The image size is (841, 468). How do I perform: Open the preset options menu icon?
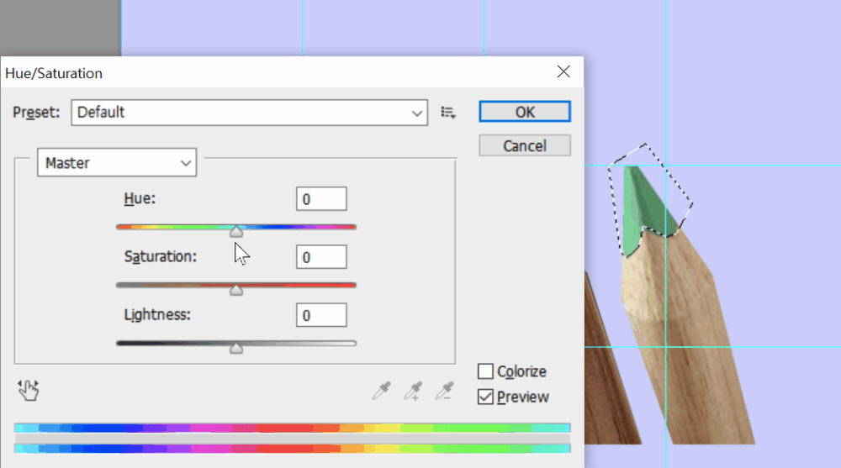pyautogui.click(x=448, y=113)
